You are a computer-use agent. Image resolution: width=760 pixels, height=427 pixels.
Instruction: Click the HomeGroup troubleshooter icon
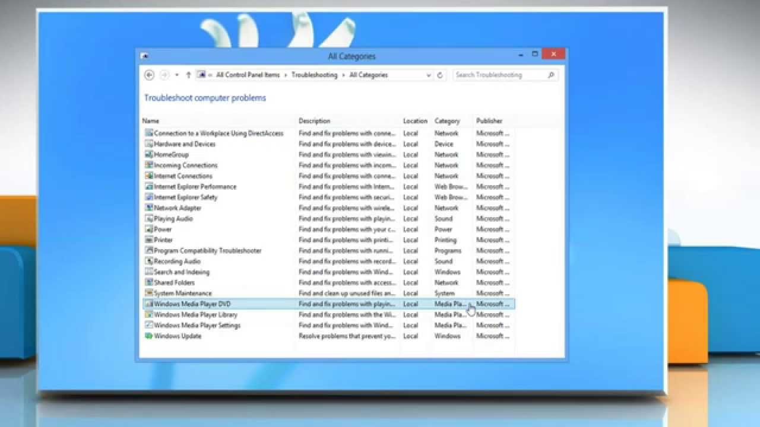(x=149, y=155)
